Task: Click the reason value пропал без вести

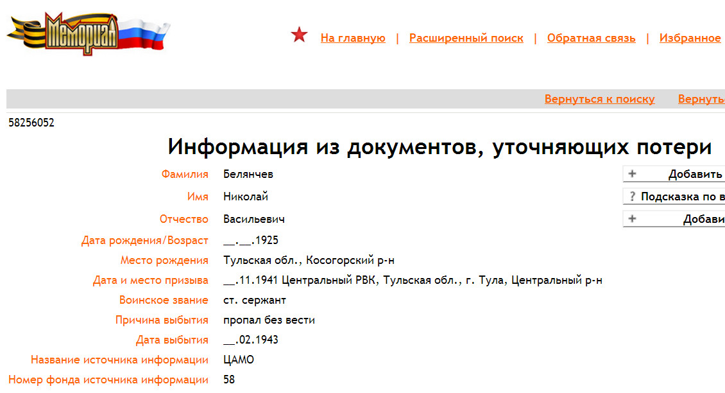Action: [x=269, y=320]
